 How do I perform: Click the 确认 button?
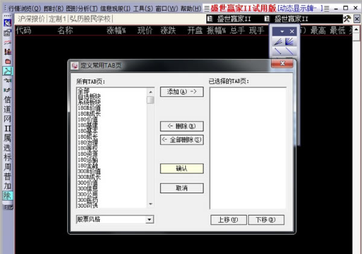point(182,169)
